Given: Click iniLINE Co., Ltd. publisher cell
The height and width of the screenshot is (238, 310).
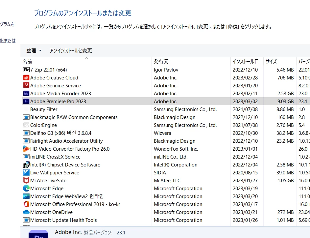Looking at the screenshot, I should tap(171, 157).
